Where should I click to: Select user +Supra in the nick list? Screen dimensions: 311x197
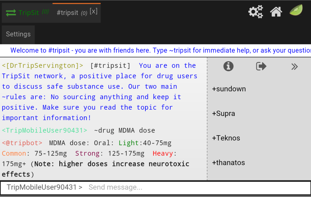coord(223,114)
